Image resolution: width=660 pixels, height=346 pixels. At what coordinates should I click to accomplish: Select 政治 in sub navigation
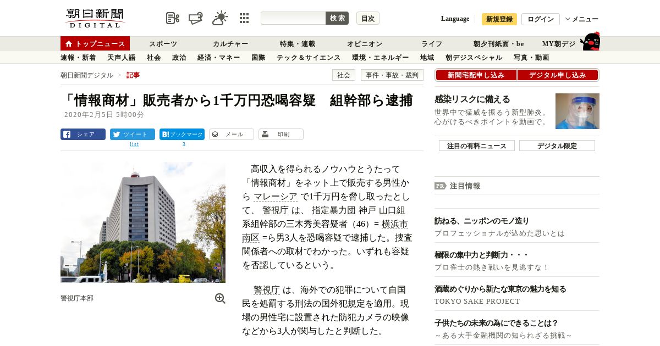click(179, 57)
